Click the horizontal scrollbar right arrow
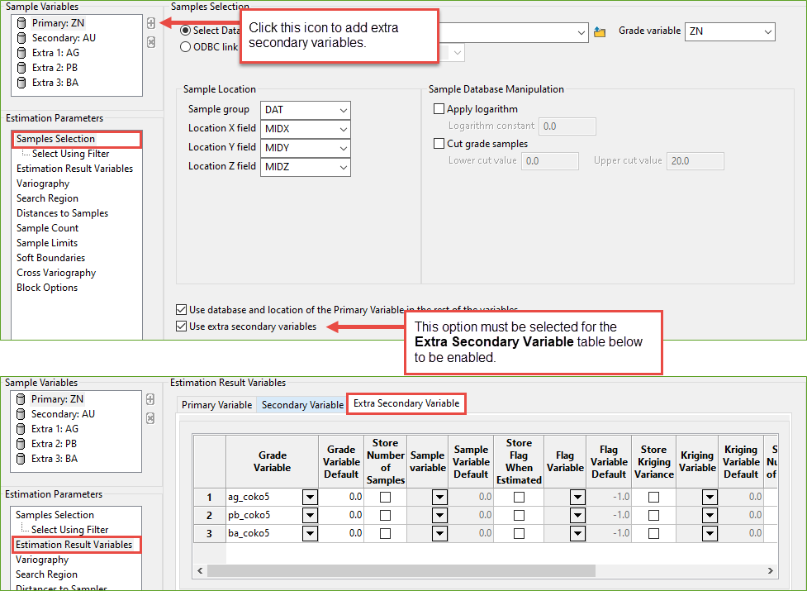The width and height of the screenshot is (807, 591). 770,571
